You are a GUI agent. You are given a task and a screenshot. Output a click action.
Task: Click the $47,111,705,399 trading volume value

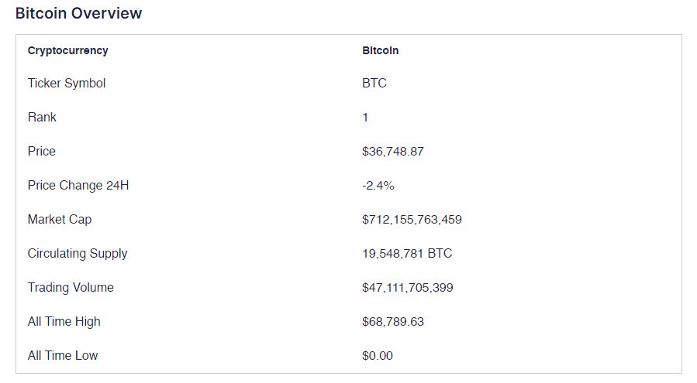408,288
